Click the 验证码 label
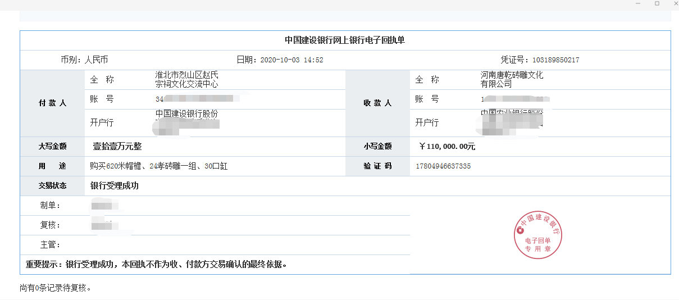 tap(377, 166)
